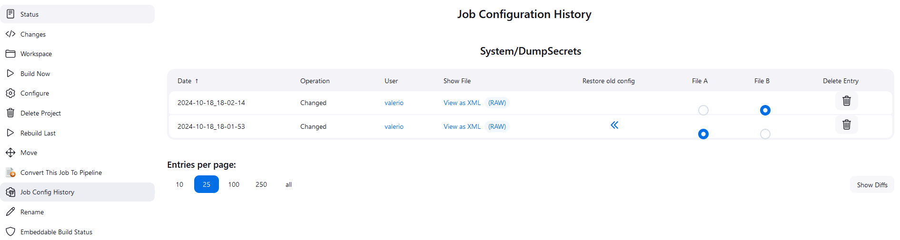Open the Move option in sidebar
Image resolution: width=900 pixels, height=240 pixels.
(x=77, y=153)
